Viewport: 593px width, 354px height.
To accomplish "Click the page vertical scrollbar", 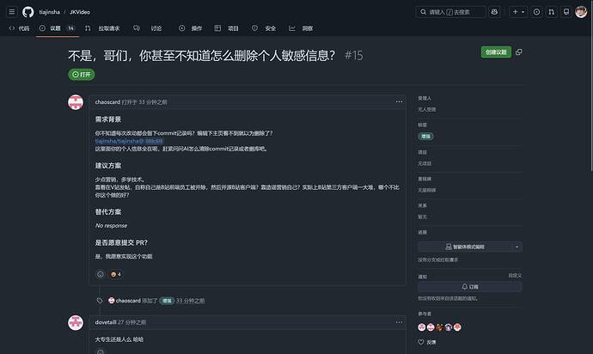I will tap(591, 87).
